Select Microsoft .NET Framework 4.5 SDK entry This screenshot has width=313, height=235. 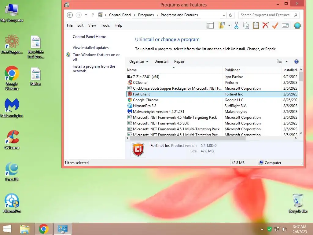(212, 123)
